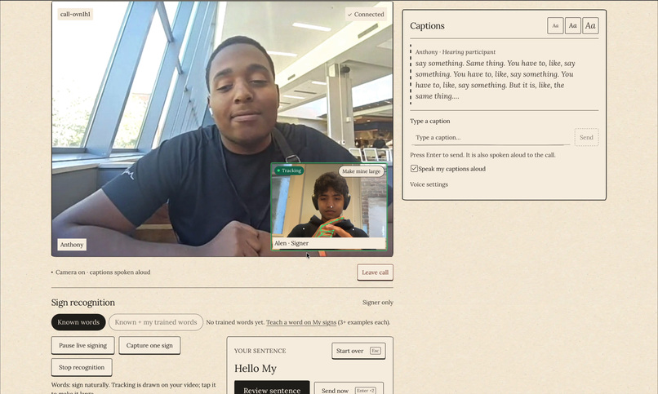Leave the call

(376, 272)
